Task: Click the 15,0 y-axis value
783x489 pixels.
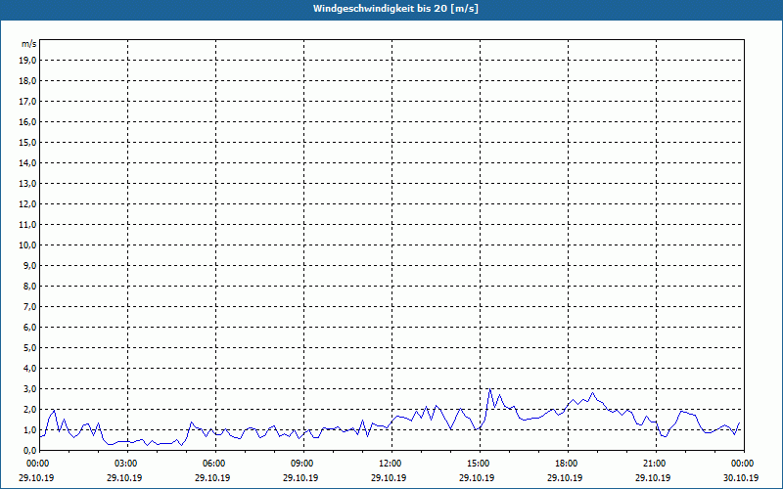Action: click(x=27, y=142)
